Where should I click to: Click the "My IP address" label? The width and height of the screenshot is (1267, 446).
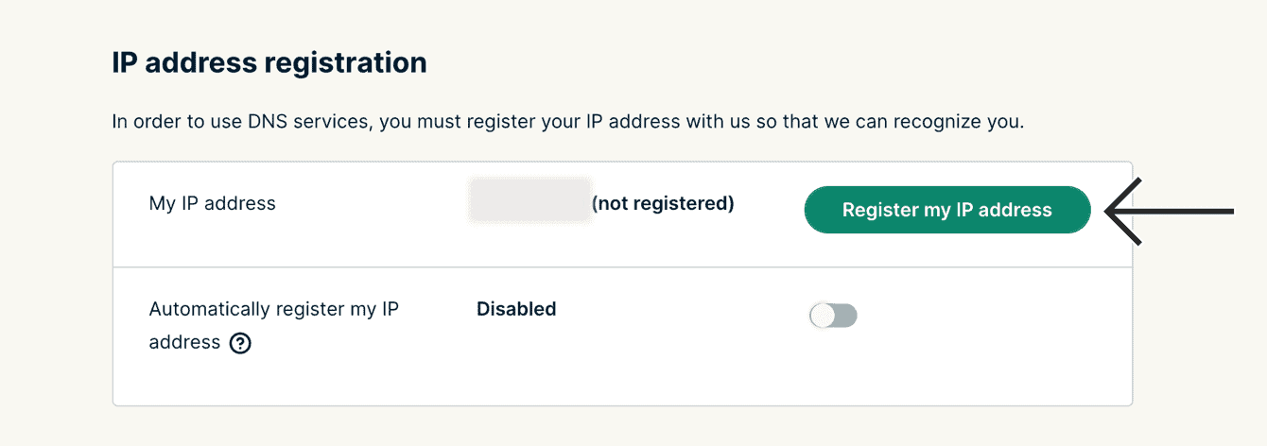pos(213,203)
